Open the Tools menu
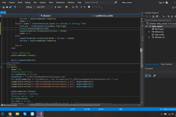 point(51,2)
